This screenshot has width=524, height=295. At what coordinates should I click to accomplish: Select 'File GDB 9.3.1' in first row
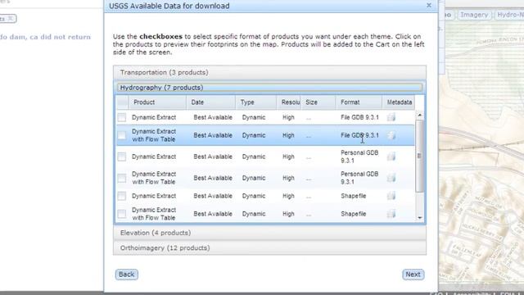pyautogui.click(x=359, y=117)
